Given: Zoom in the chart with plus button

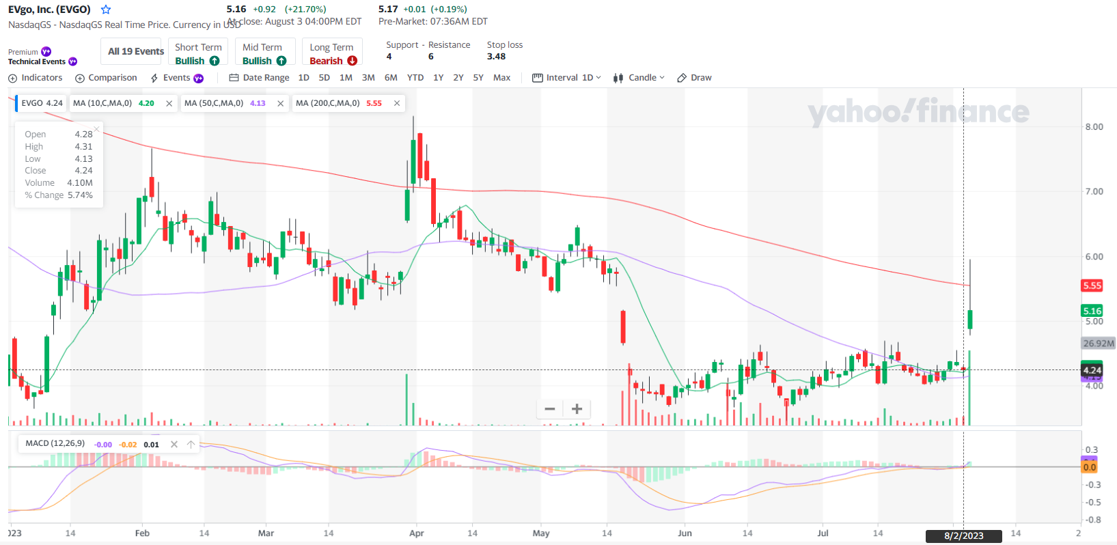Looking at the screenshot, I should point(577,409).
